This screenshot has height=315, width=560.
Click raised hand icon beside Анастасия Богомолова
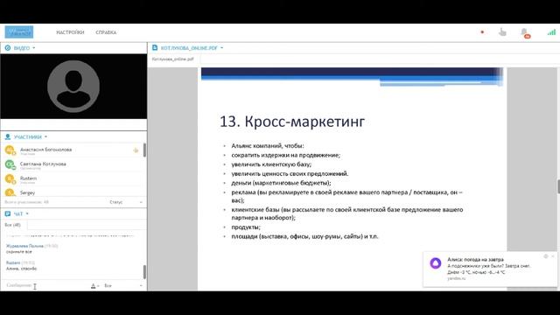tap(136, 150)
